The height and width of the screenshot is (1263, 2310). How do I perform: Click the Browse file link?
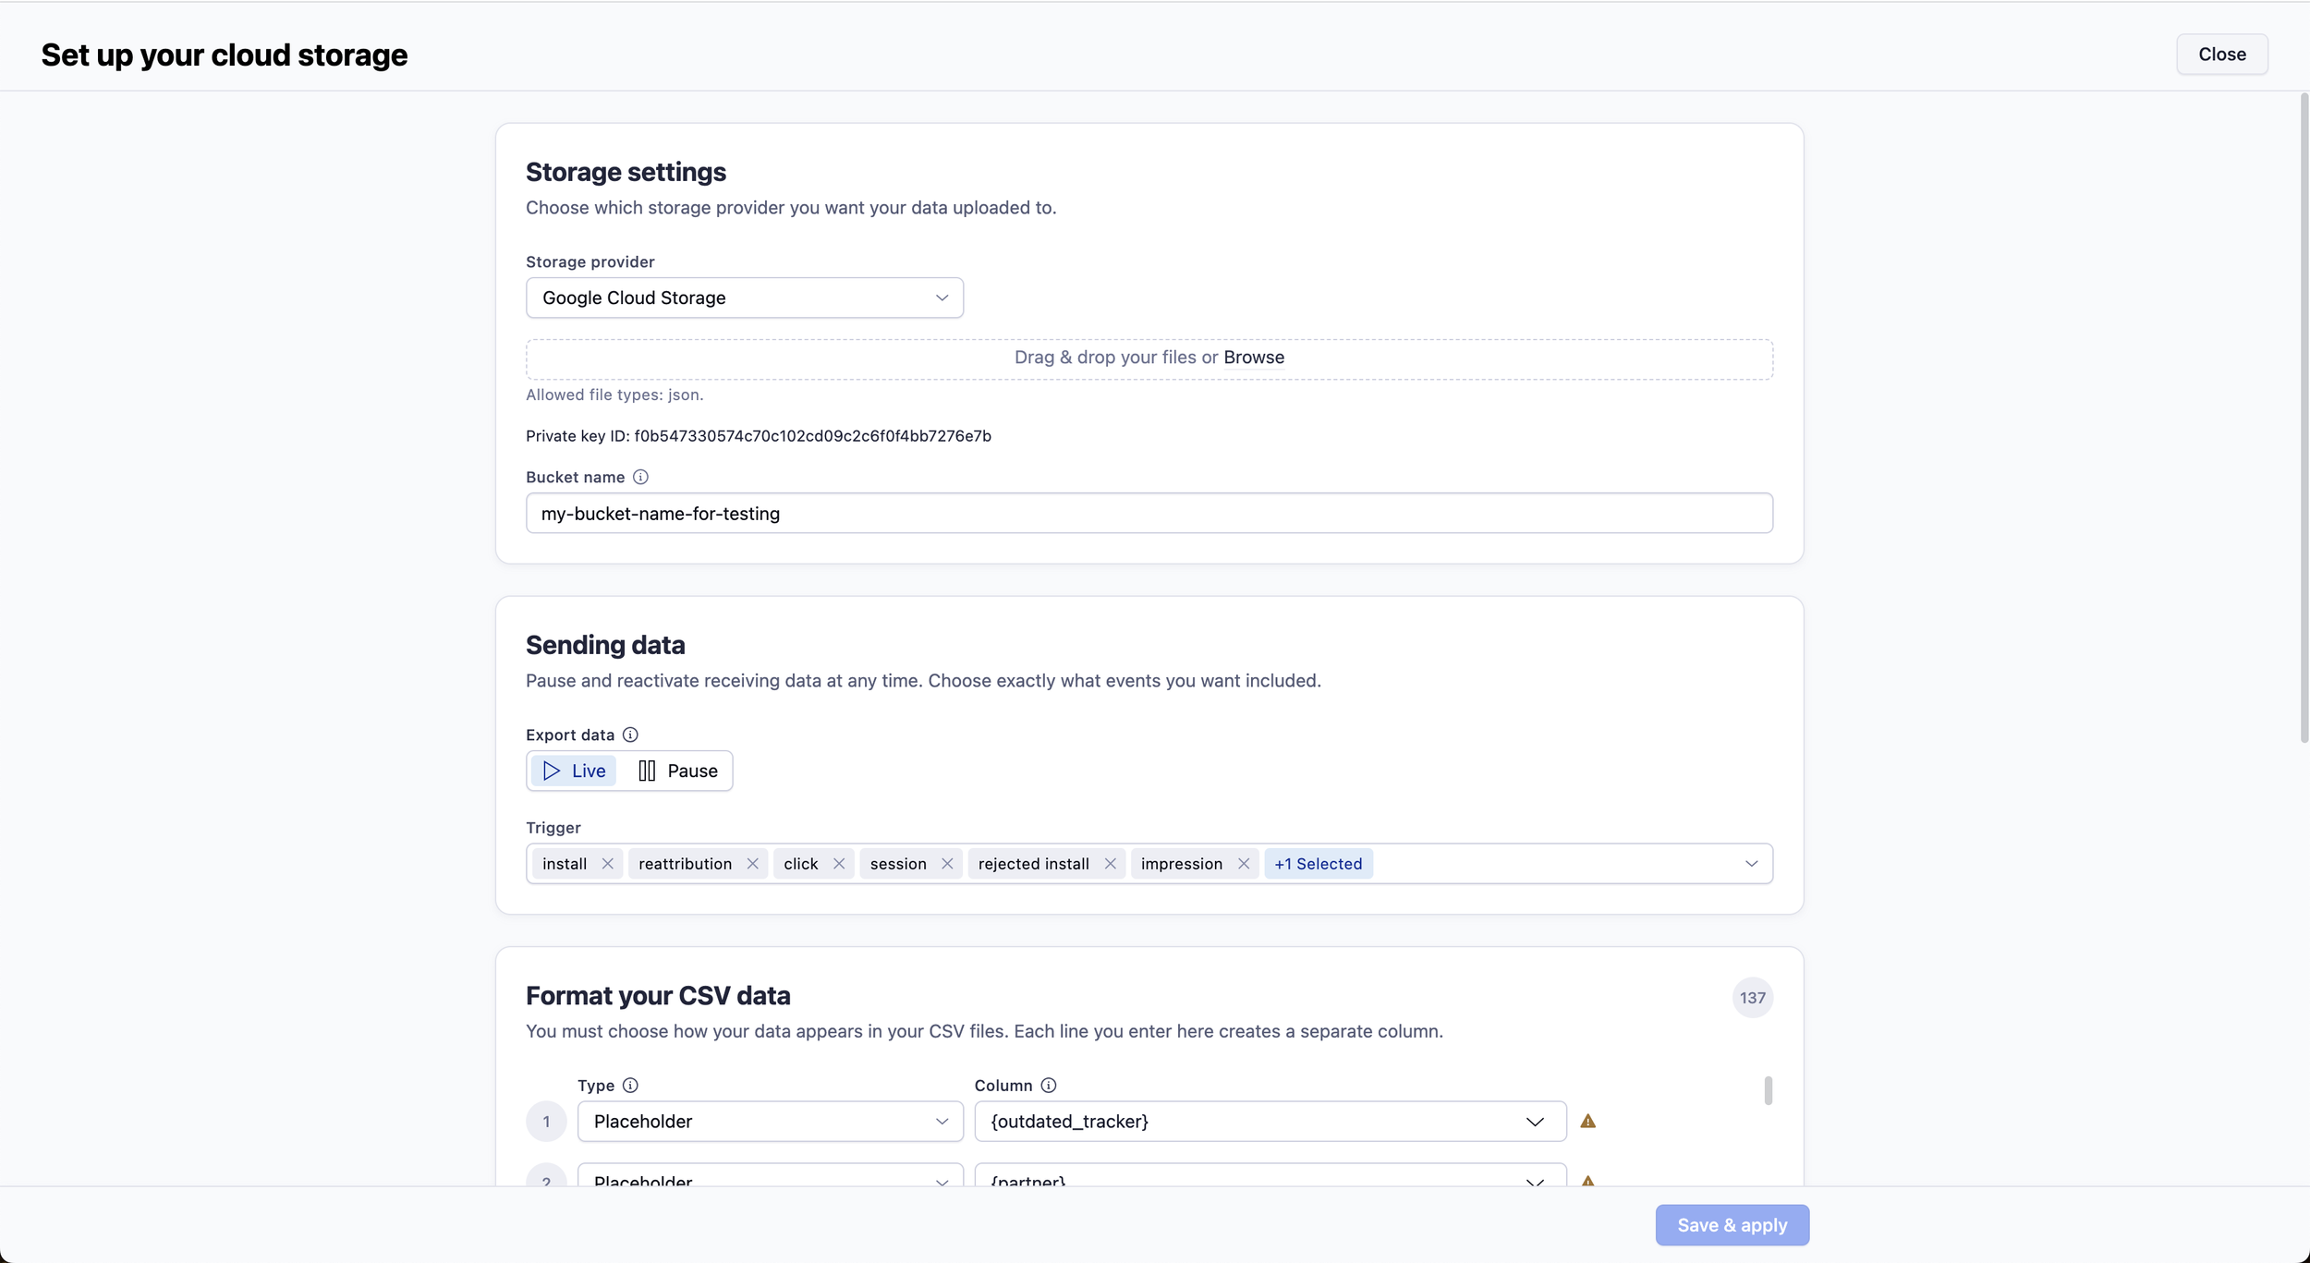[x=1253, y=357]
